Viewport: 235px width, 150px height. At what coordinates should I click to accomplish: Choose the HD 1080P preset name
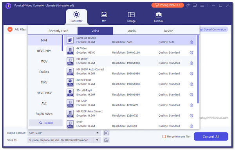point(82,59)
